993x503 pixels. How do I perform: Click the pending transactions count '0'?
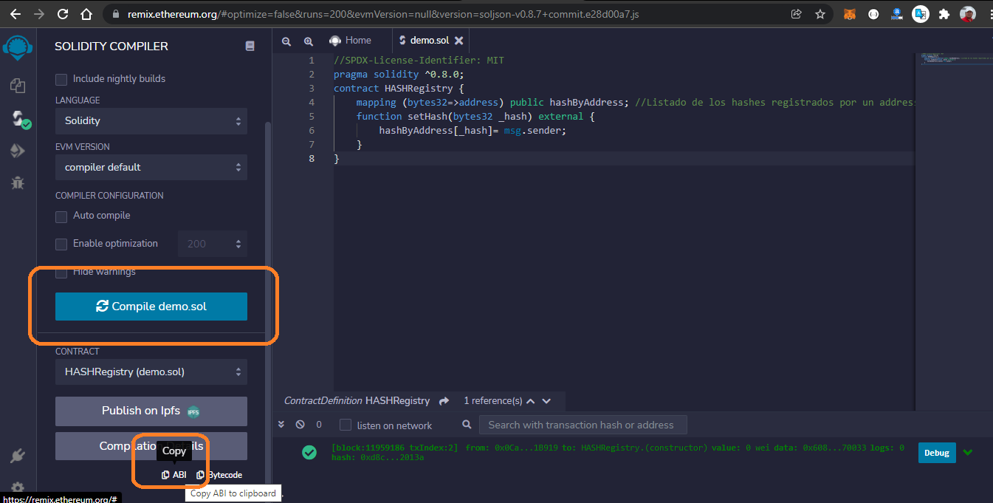[x=319, y=425]
